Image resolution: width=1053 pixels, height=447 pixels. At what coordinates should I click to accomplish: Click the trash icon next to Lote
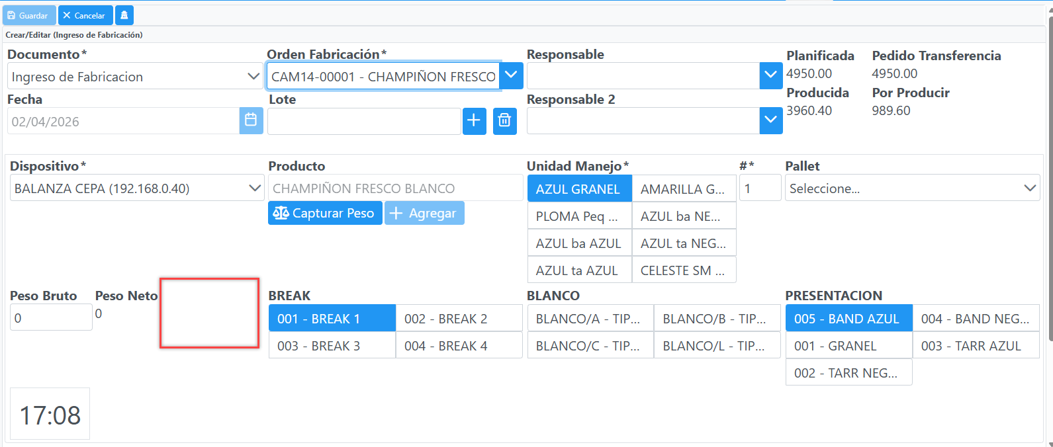[x=504, y=121]
